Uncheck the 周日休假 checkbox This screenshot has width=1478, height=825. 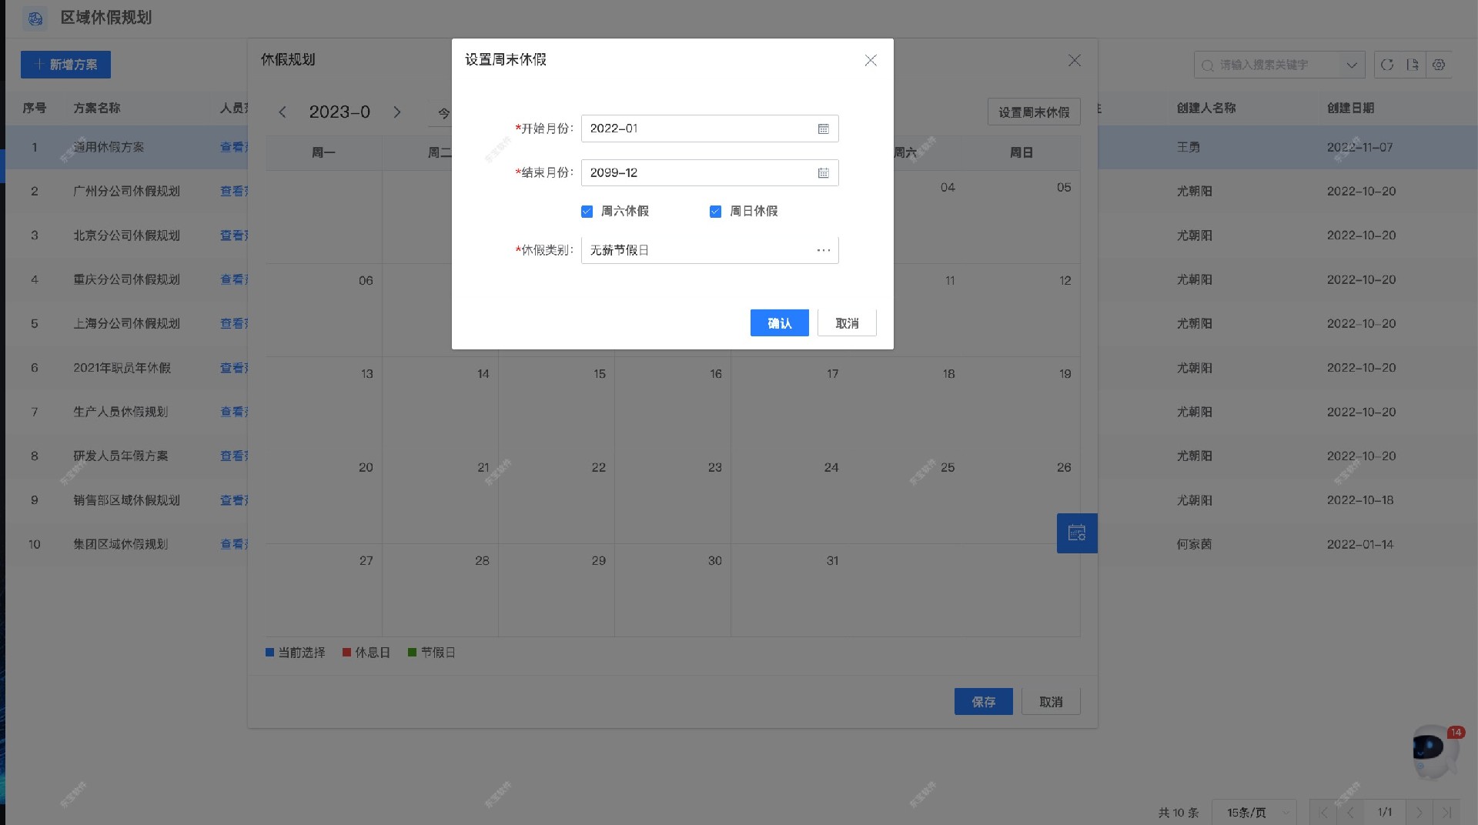point(715,211)
